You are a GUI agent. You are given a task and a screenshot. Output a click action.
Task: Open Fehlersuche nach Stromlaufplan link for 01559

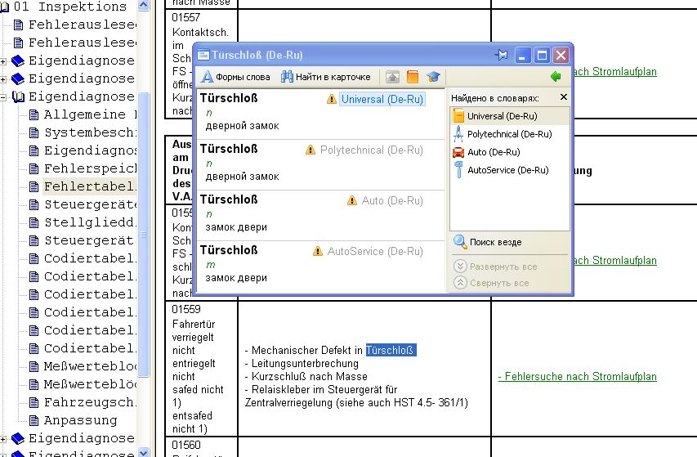click(x=577, y=377)
